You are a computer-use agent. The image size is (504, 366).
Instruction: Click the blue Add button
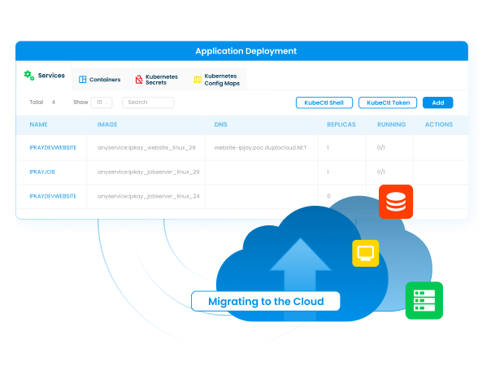point(437,102)
